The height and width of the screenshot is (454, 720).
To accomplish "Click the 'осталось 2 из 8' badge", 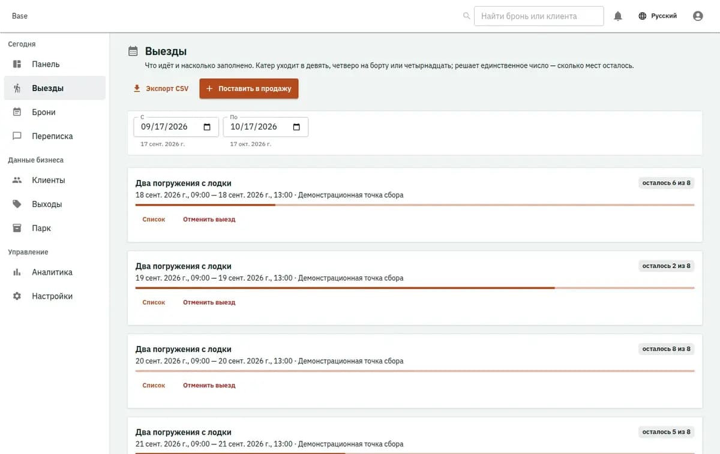I will click(x=667, y=266).
